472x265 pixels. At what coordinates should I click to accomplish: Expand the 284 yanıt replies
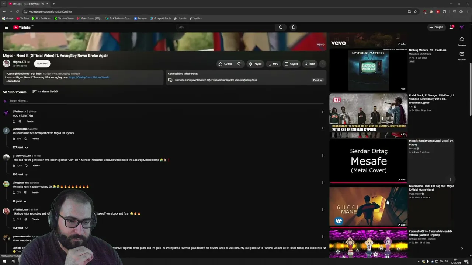pyautogui.click(x=20, y=228)
